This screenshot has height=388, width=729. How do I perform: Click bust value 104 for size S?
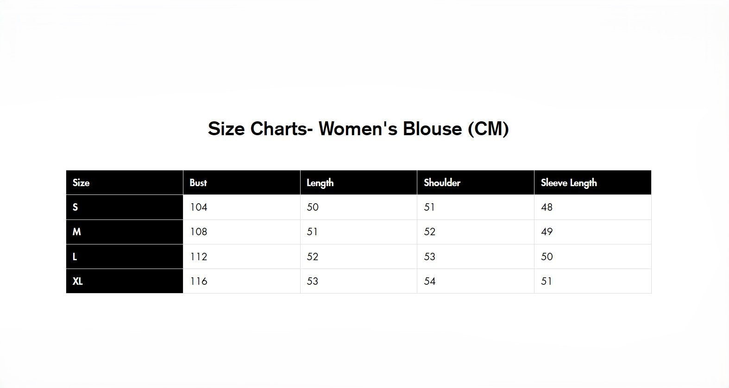(x=199, y=207)
